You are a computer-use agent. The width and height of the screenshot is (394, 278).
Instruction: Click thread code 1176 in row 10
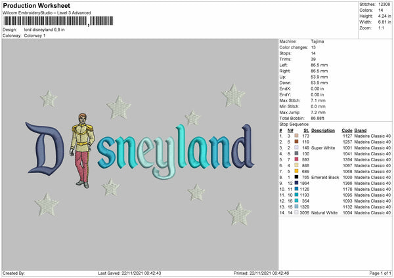(347, 189)
